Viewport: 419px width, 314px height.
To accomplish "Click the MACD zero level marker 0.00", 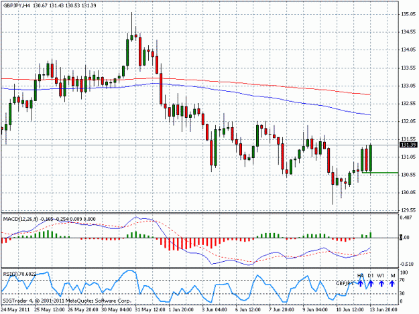I will pos(404,238).
